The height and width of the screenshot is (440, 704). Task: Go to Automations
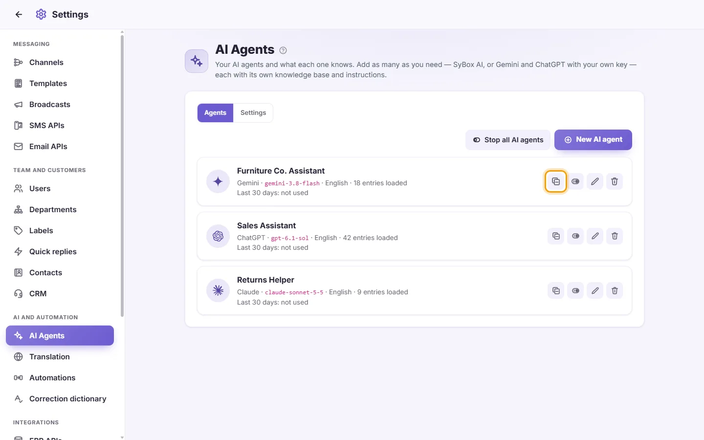point(60,378)
